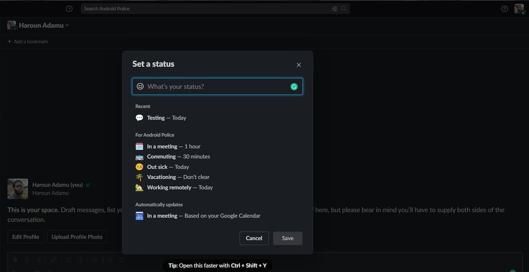Select the 'In a meeting — 1 hour' status
Image resolution: width=529 pixels, height=272 pixels.
click(x=173, y=146)
